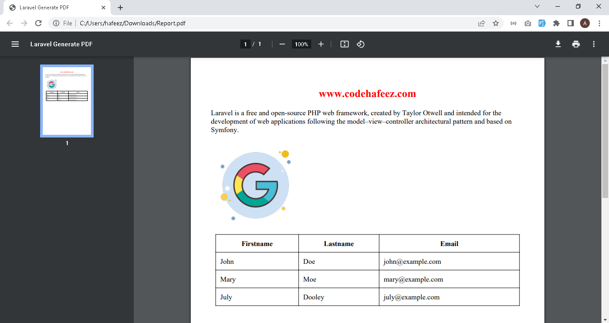Toggle the PDF sidebar menu icon
Image resolution: width=609 pixels, height=323 pixels.
pos(15,44)
